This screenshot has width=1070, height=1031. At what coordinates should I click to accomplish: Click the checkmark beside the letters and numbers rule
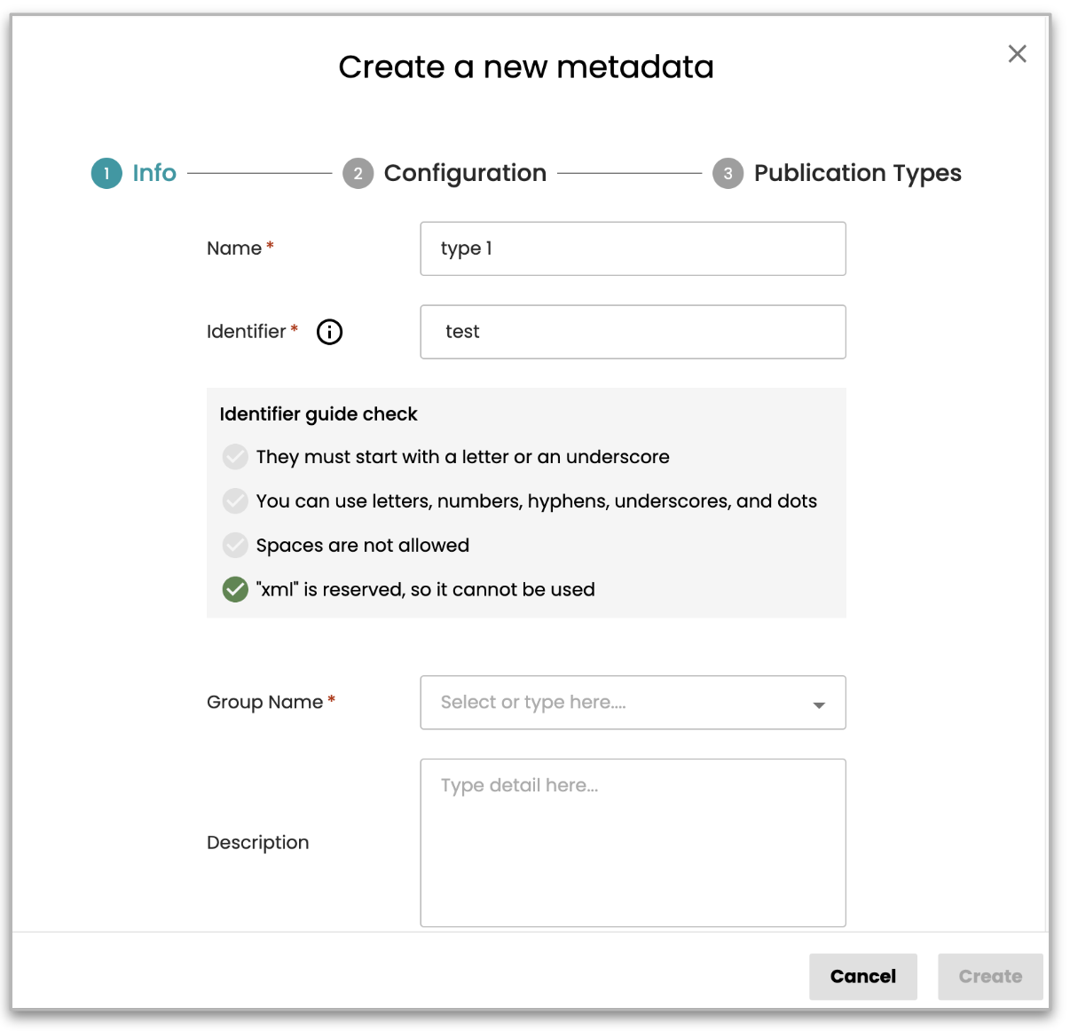click(x=235, y=500)
